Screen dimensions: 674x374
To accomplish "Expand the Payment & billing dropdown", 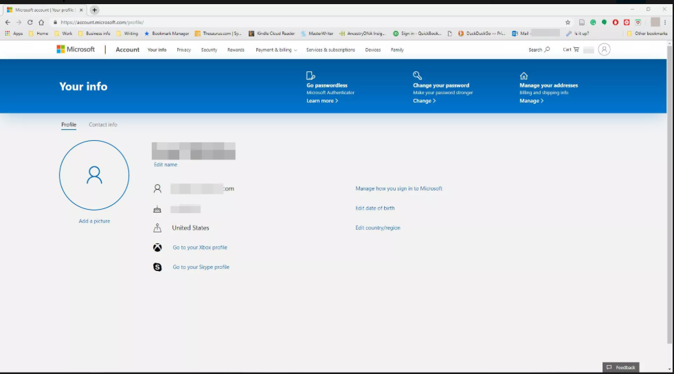I will coord(276,50).
